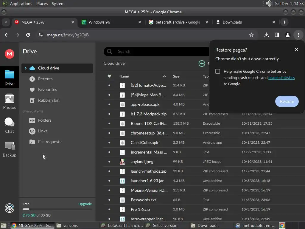Go back in browser history
Screen dimensions: 305x229
[7, 35]
